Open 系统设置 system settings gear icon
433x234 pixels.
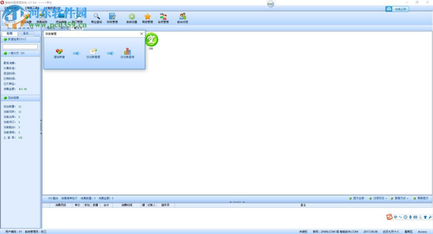(x=132, y=18)
